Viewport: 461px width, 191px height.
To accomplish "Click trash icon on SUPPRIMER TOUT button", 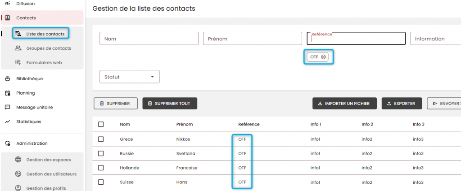I will [150, 104].
